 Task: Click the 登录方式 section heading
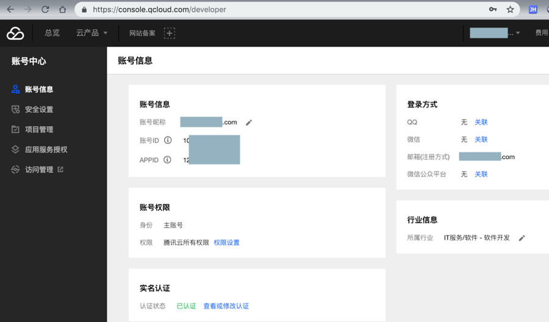422,104
